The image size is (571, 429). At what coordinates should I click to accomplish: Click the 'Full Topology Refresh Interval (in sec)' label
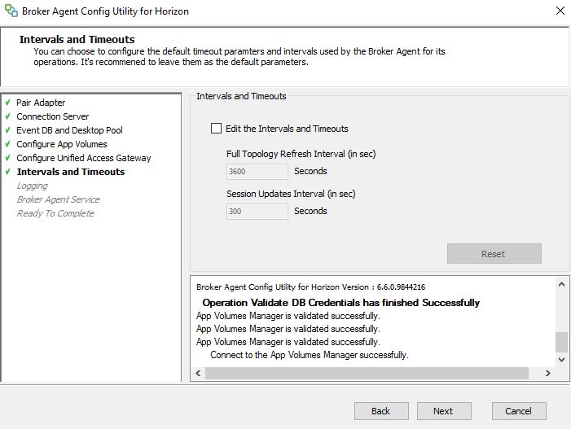tap(301, 154)
